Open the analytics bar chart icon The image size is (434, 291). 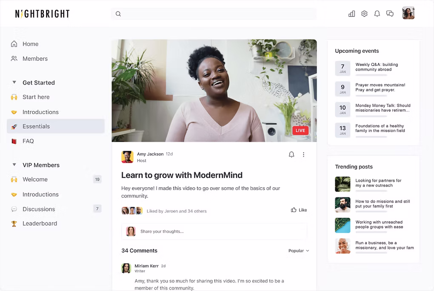coord(351,14)
